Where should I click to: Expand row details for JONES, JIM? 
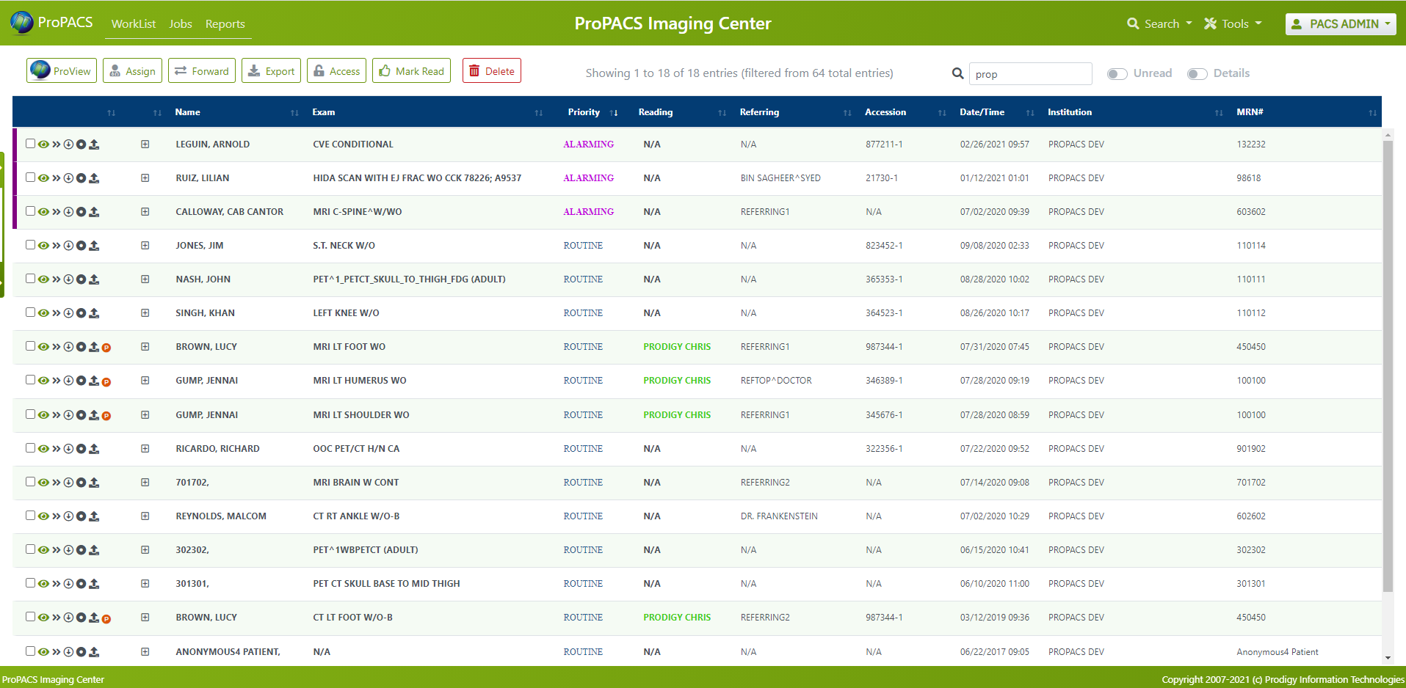pyautogui.click(x=145, y=246)
